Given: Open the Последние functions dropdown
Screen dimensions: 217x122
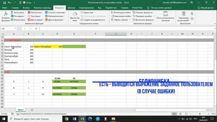Looking at the screenshot, I should click(18, 16).
